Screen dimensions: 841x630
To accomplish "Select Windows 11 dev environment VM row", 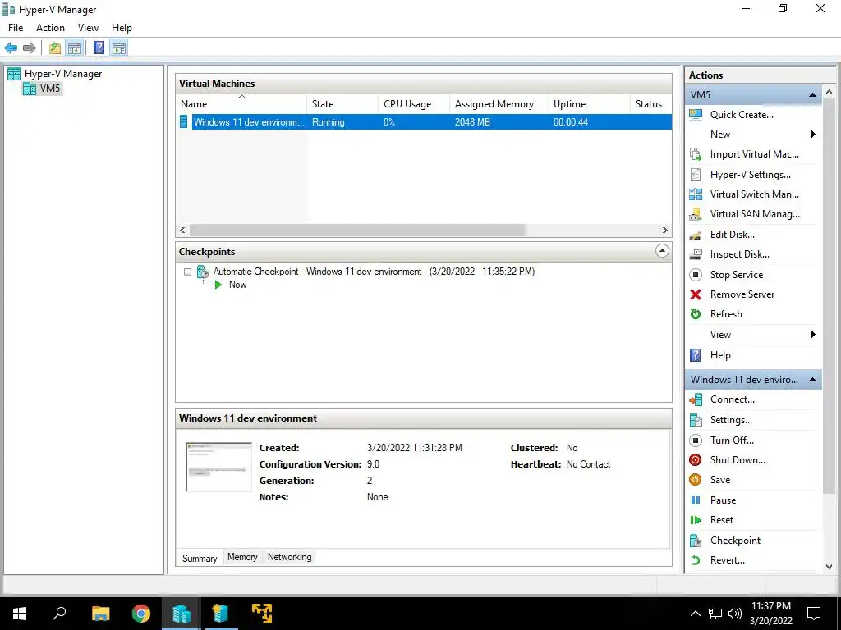I will (424, 122).
